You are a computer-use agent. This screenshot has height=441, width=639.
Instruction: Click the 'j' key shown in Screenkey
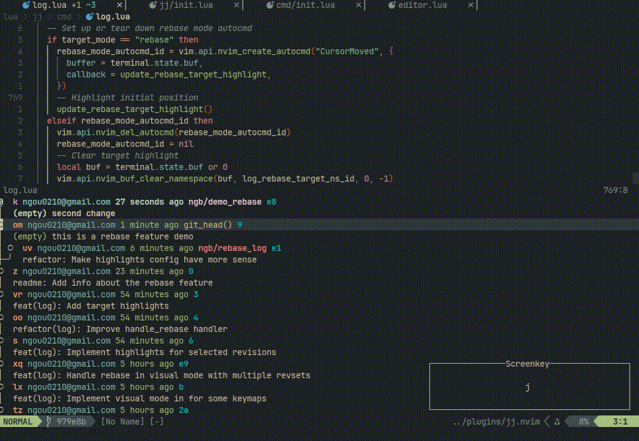527,387
